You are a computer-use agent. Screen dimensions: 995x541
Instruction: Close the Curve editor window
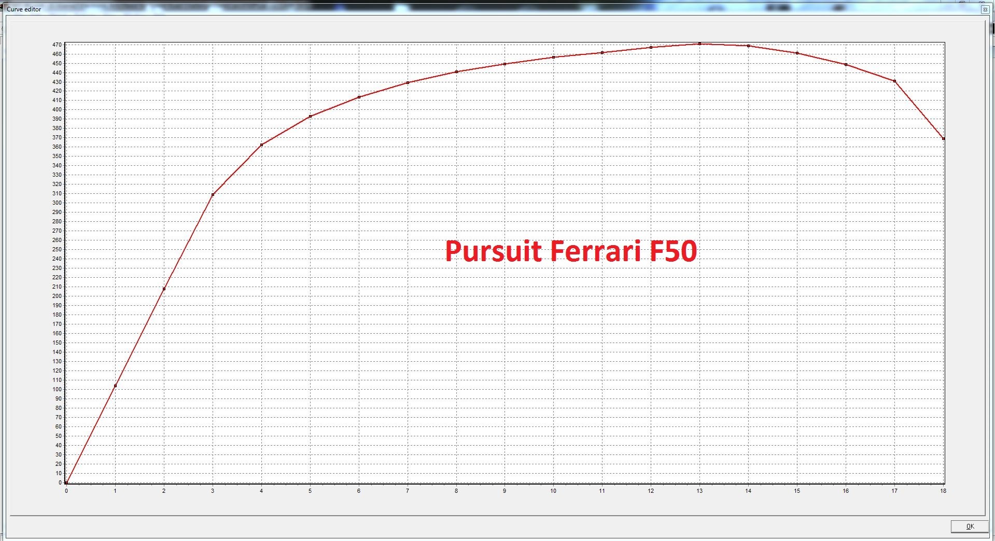pos(985,9)
